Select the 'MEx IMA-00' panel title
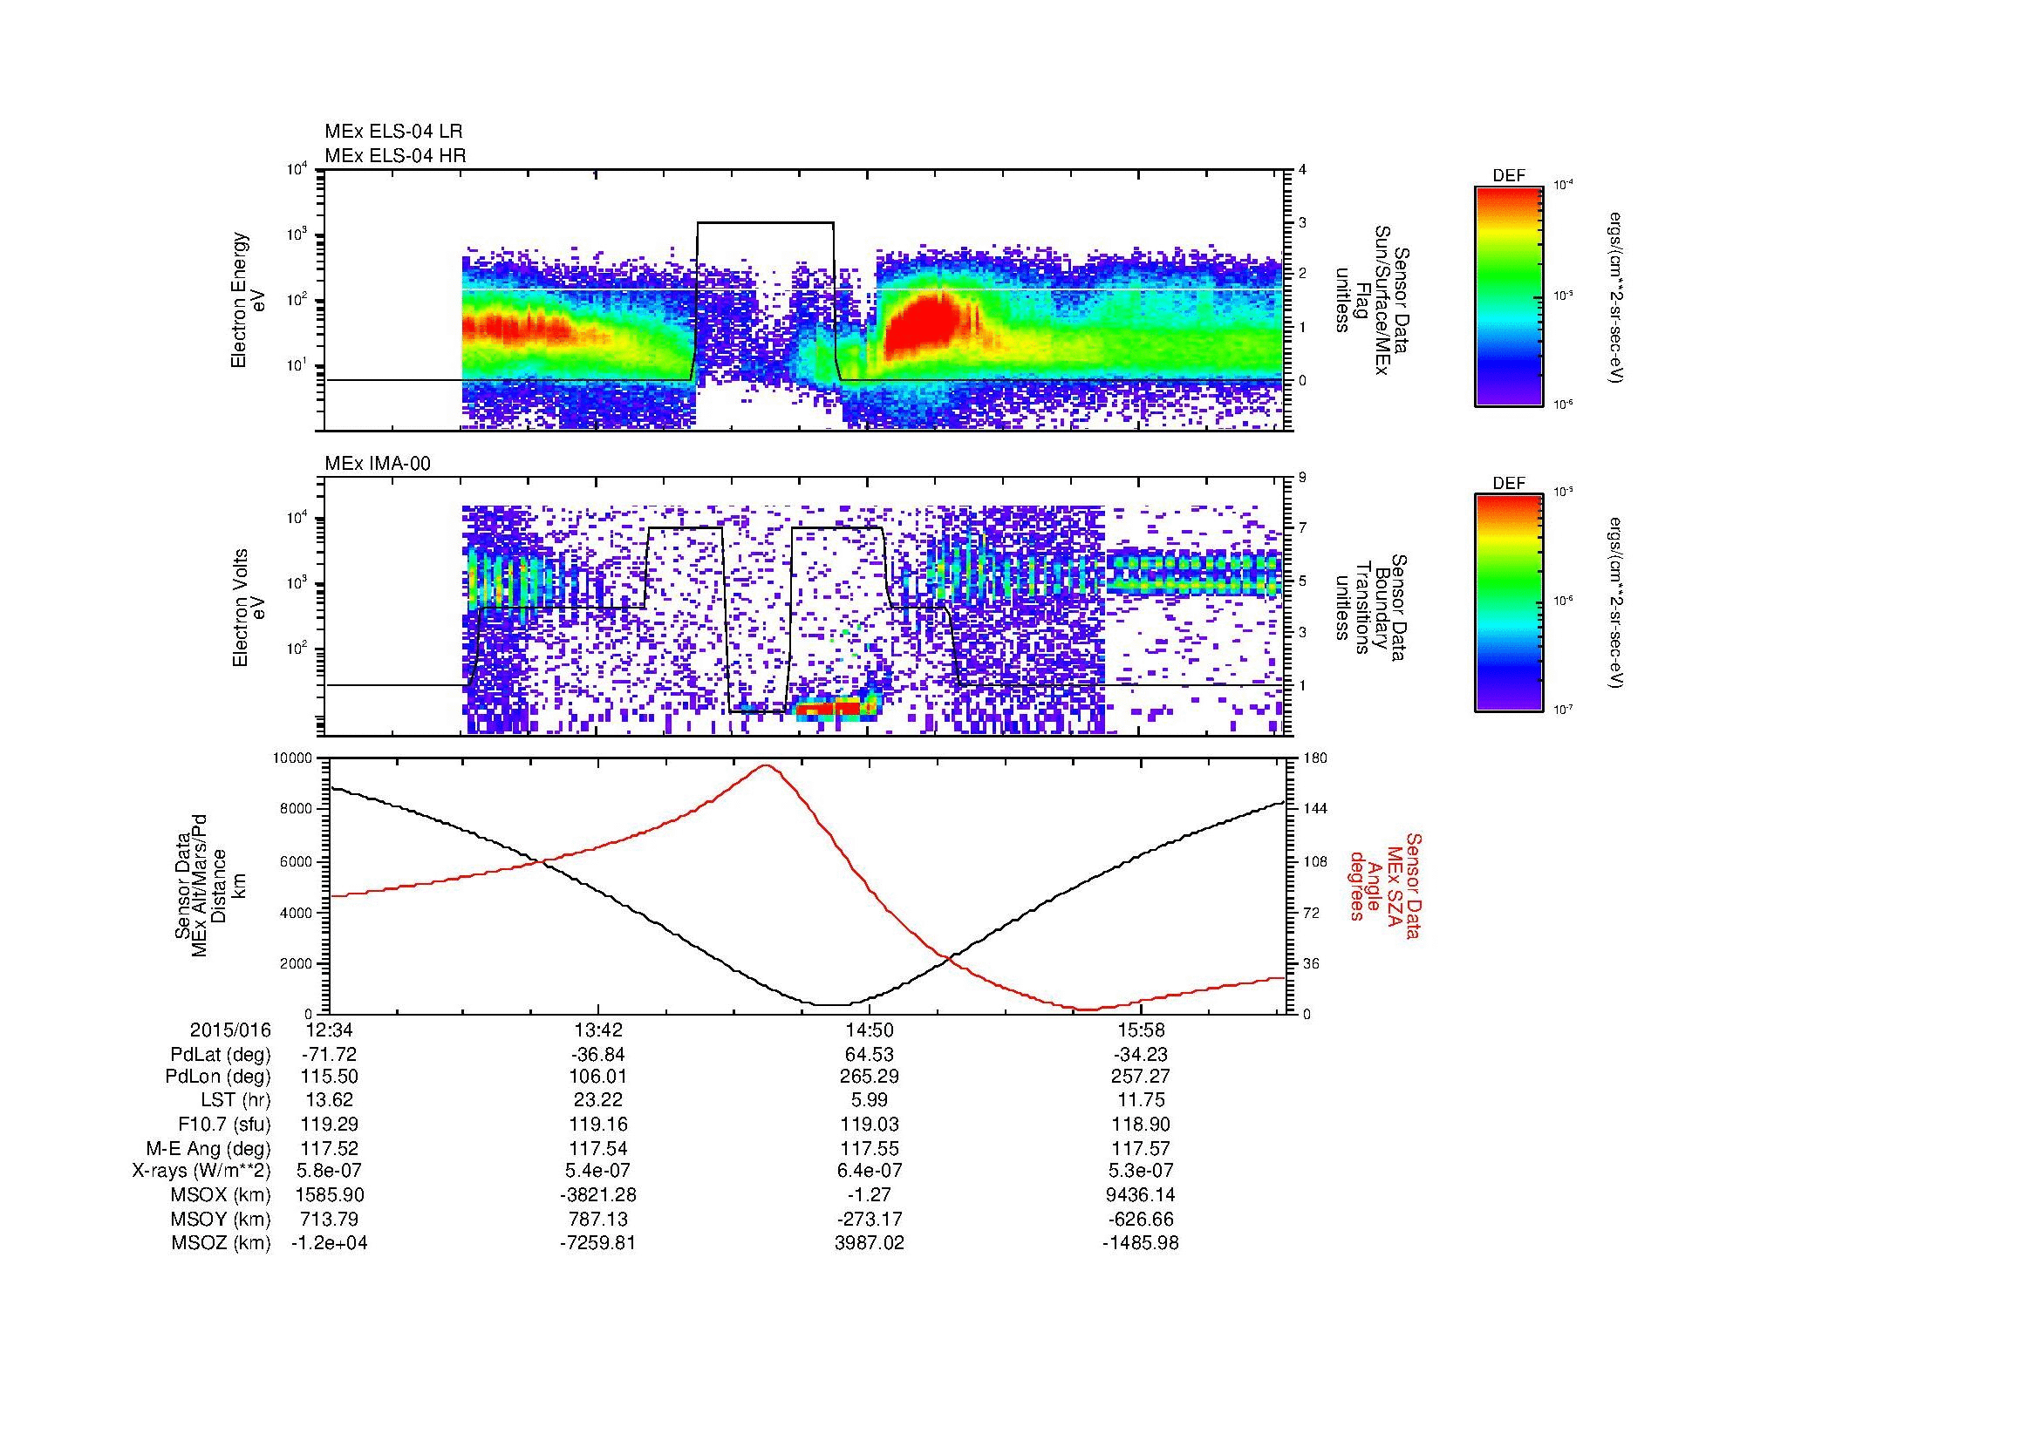Image resolution: width=2040 pixels, height=1441 pixels. [x=378, y=464]
